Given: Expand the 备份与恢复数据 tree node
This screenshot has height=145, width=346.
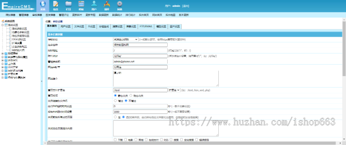Looking at the screenshot, I should [x=3, y=77].
